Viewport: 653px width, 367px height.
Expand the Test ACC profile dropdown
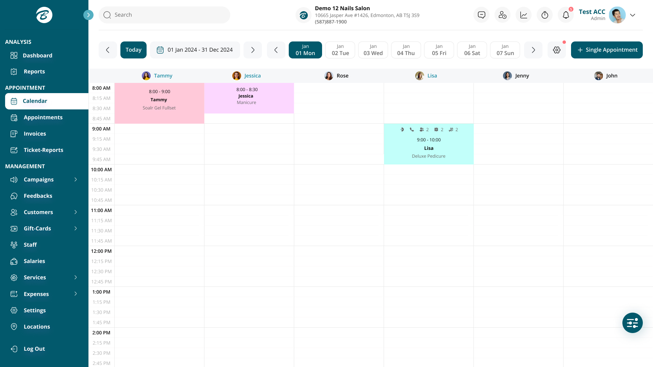pos(632,15)
